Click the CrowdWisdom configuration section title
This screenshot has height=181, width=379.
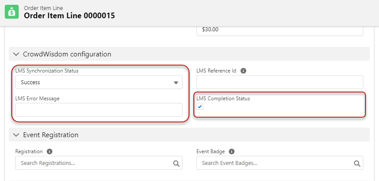coord(67,54)
